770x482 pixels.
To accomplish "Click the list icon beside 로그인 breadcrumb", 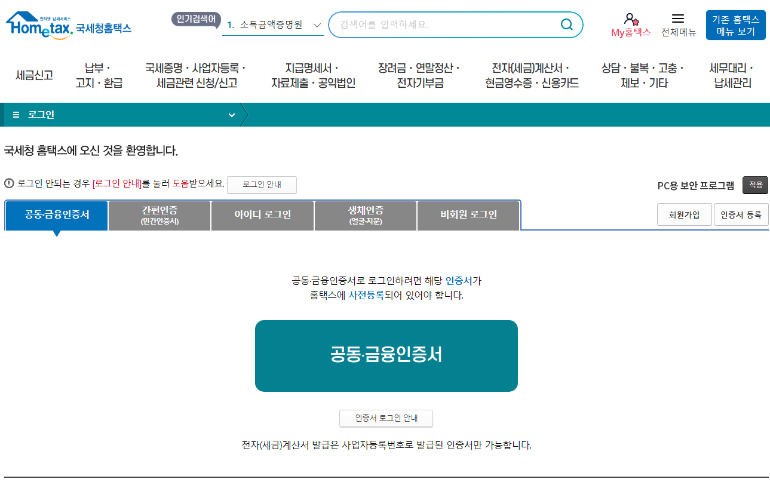I will point(16,115).
